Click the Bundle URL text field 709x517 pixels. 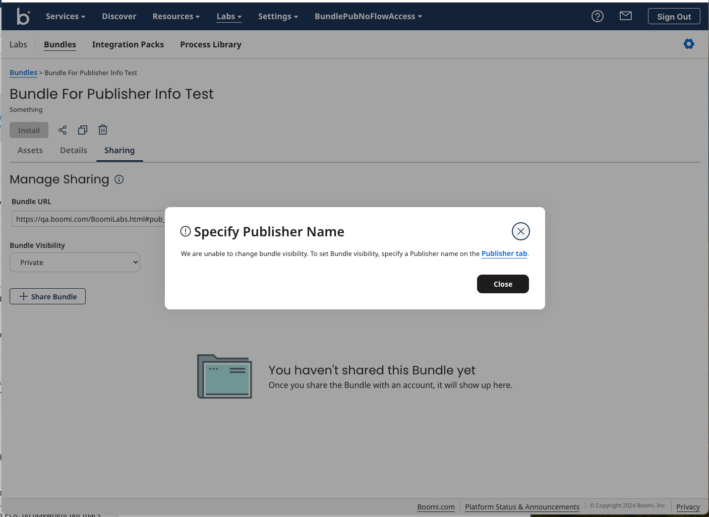click(88, 219)
